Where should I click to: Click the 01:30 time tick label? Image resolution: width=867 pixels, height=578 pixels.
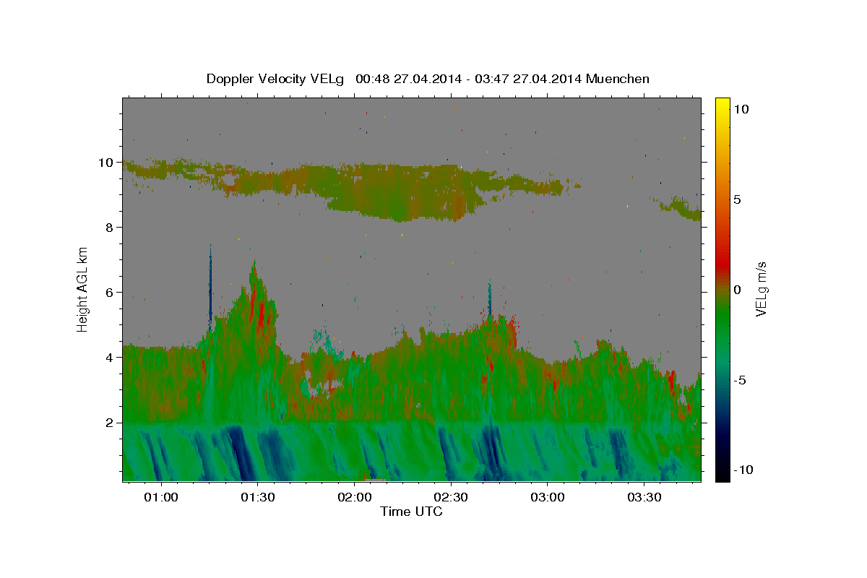pos(257,497)
